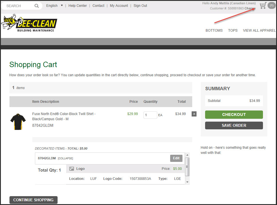Click the Bee-Clean logo
Viewport: 277px width, 205px height.
(x=29, y=24)
